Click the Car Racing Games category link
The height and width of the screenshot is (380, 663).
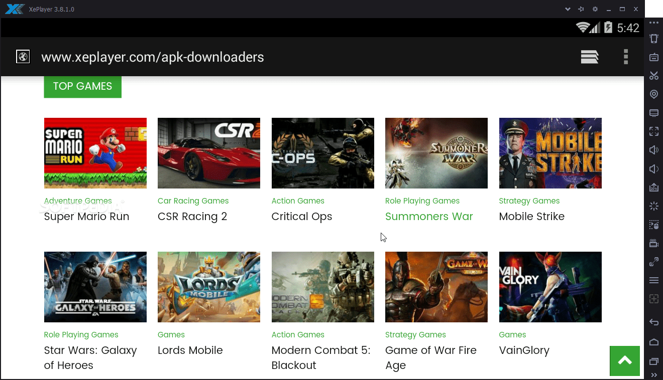[x=193, y=201]
